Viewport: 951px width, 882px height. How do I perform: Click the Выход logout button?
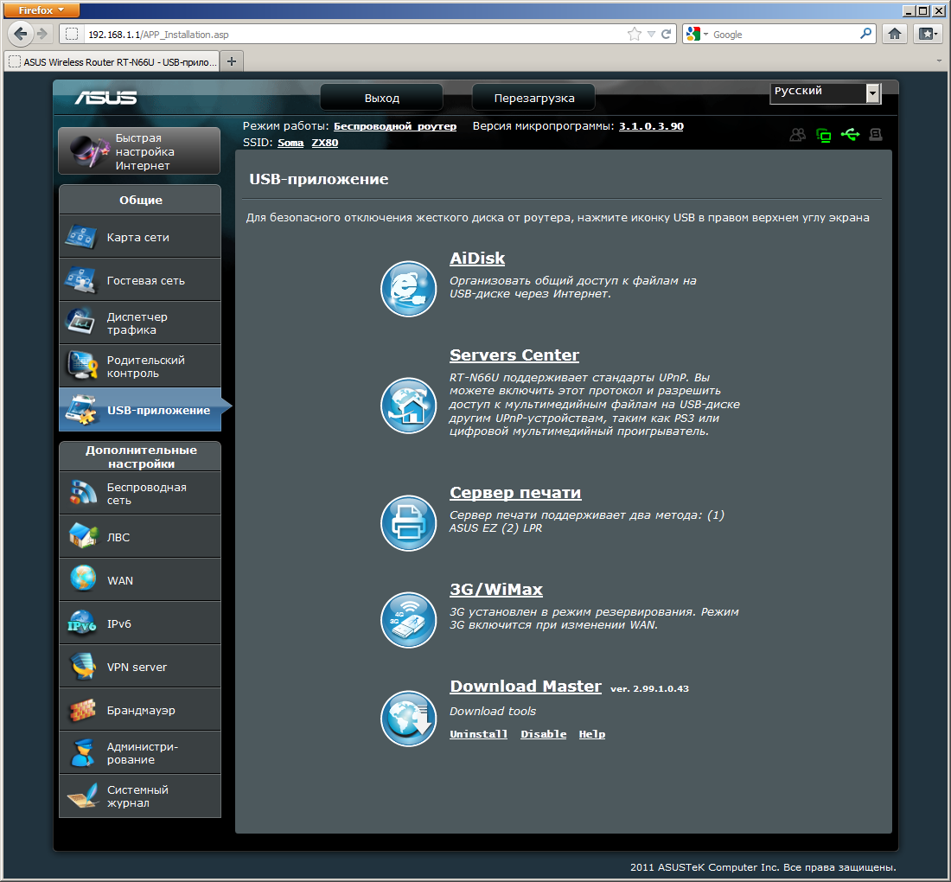pos(381,98)
